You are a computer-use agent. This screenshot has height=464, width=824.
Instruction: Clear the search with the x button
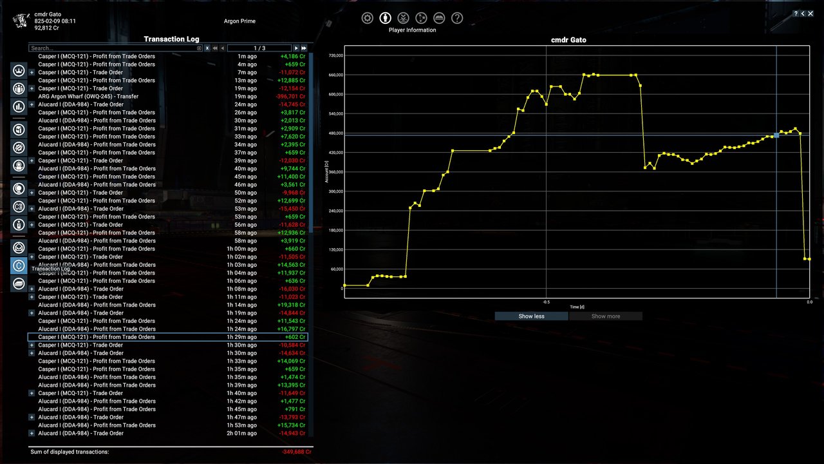coord(207,48)
